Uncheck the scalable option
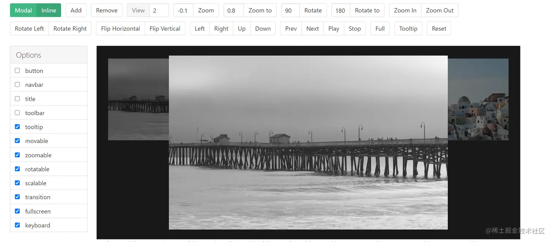The image size is (552, 242). 17,183
